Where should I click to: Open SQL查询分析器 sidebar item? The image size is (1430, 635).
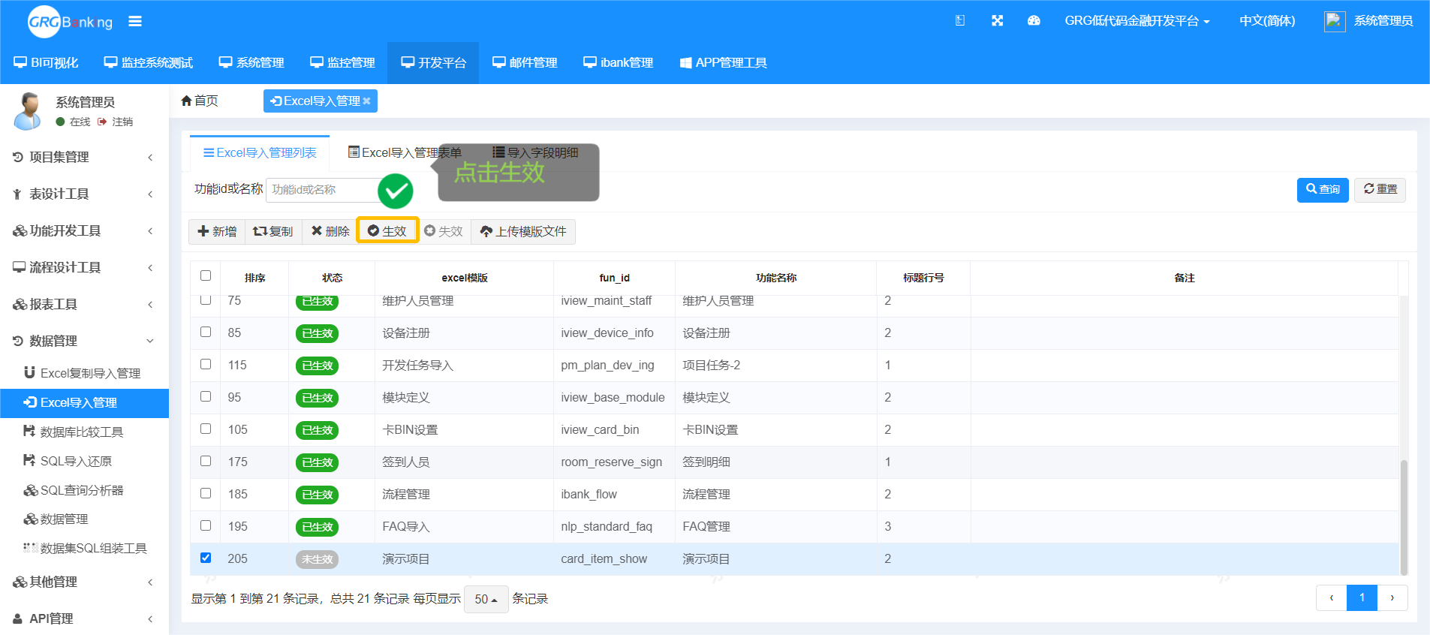(x=84, y=490)
